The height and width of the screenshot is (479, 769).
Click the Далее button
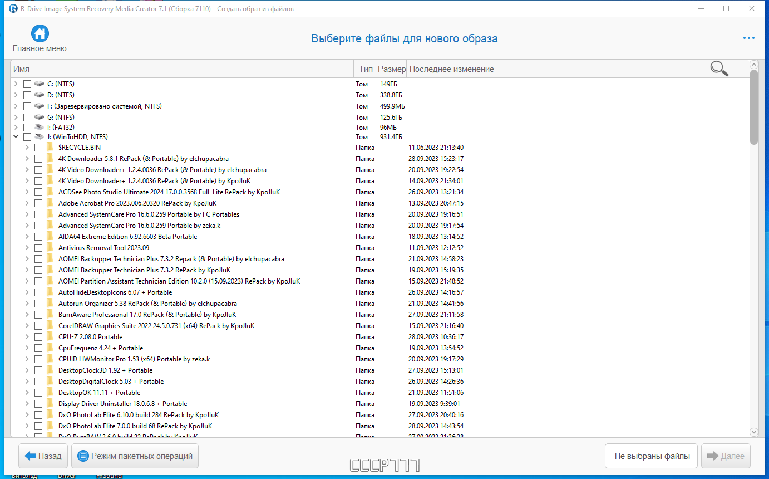(726, 456)
